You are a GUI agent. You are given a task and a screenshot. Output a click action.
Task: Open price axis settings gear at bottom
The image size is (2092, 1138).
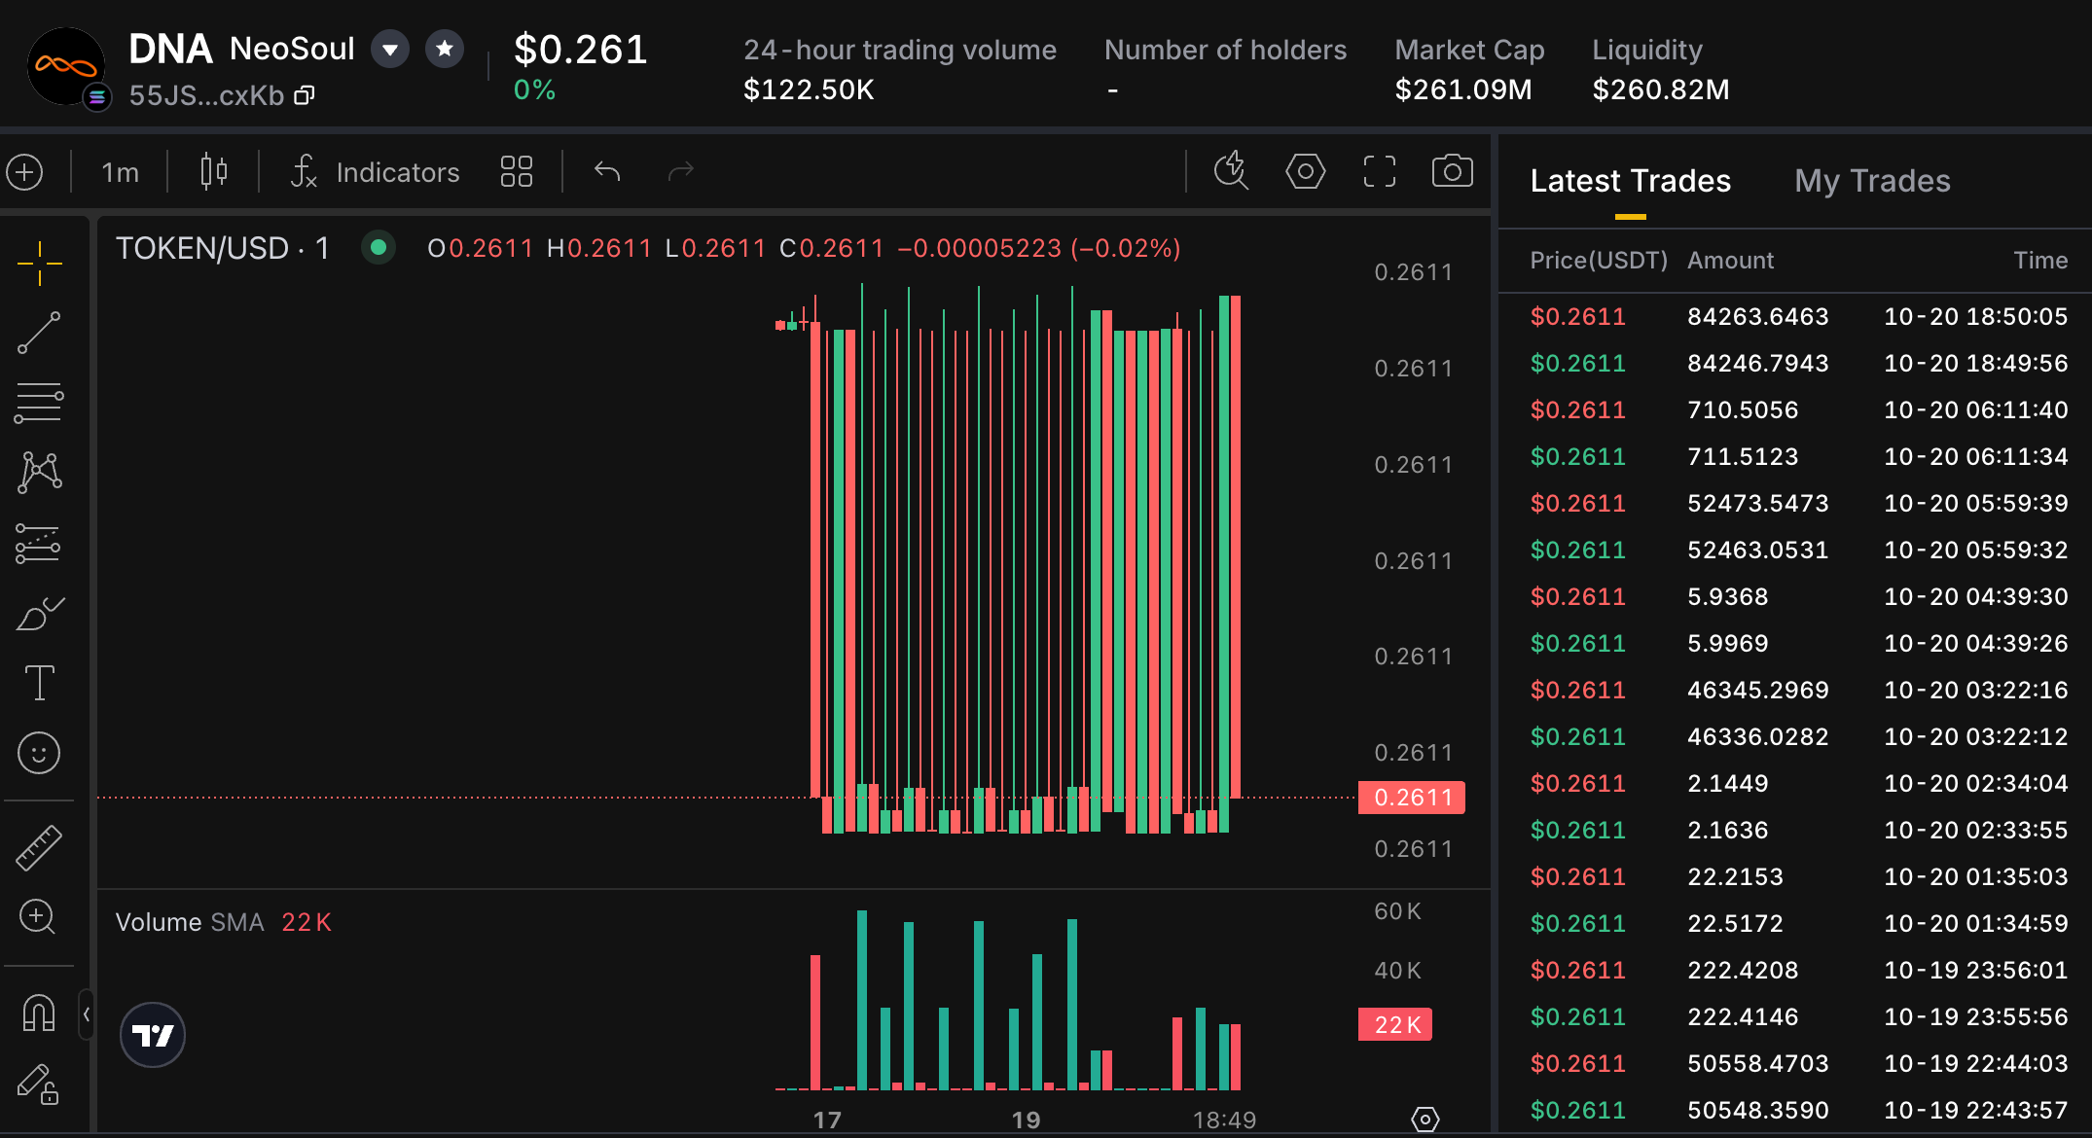[x=1425, y=1120]
